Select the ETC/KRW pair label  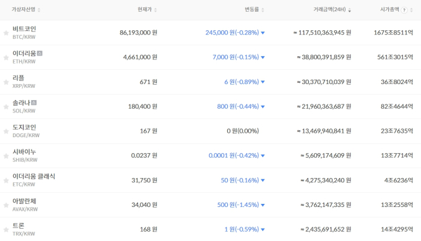24,184
